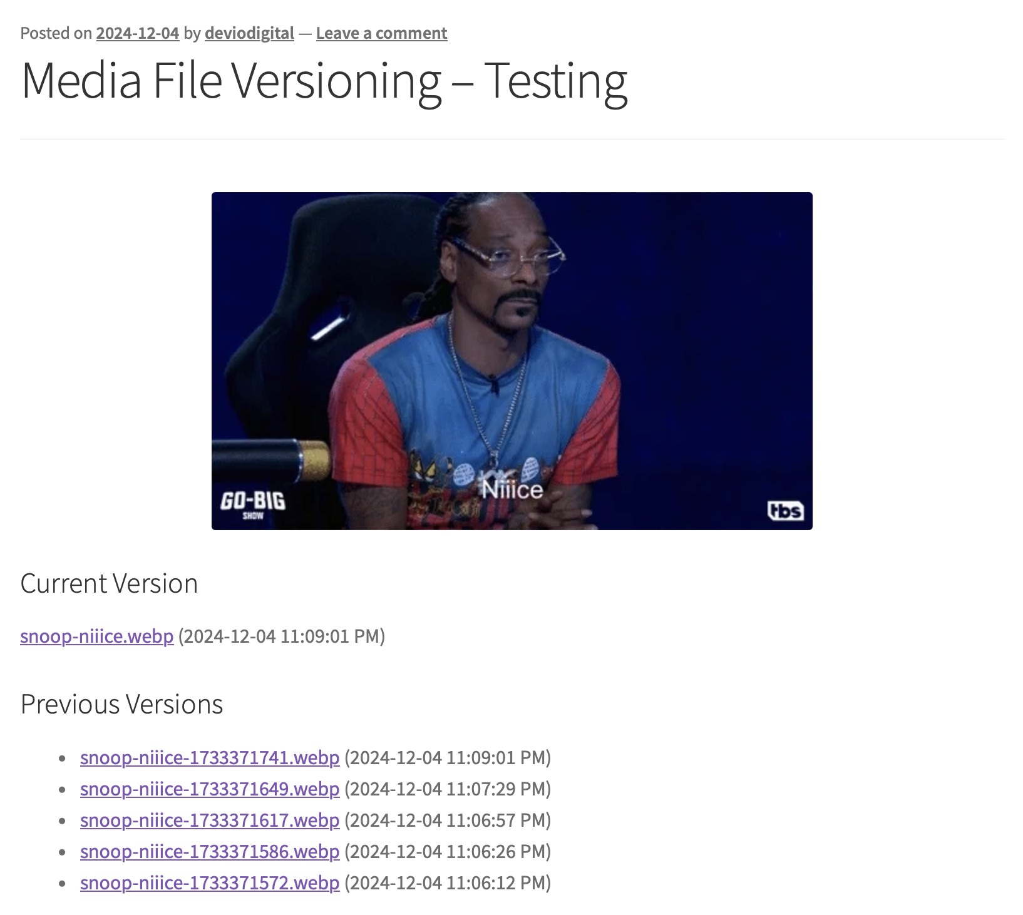Click the Current Version heading
The image size is (1023, 915).
[109, 583]
